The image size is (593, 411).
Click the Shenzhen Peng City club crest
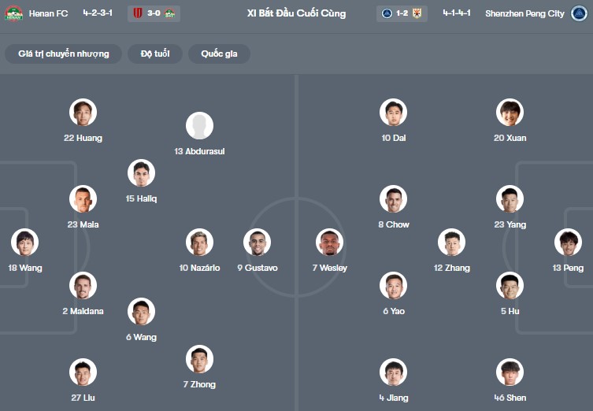[x=579, y=13]
